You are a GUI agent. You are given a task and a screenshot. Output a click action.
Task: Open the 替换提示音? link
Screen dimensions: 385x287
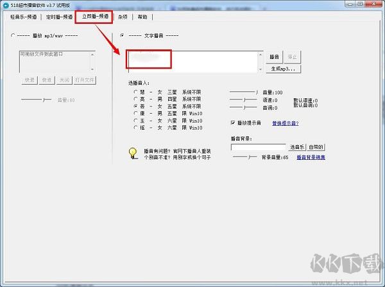click(286, 123)
